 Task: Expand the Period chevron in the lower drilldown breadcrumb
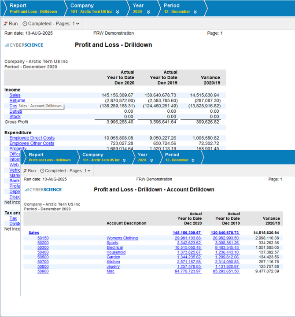[x=193, y=160]
